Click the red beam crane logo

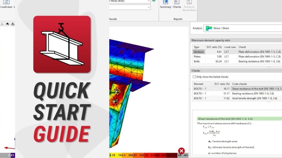click(x=62, y=44)
